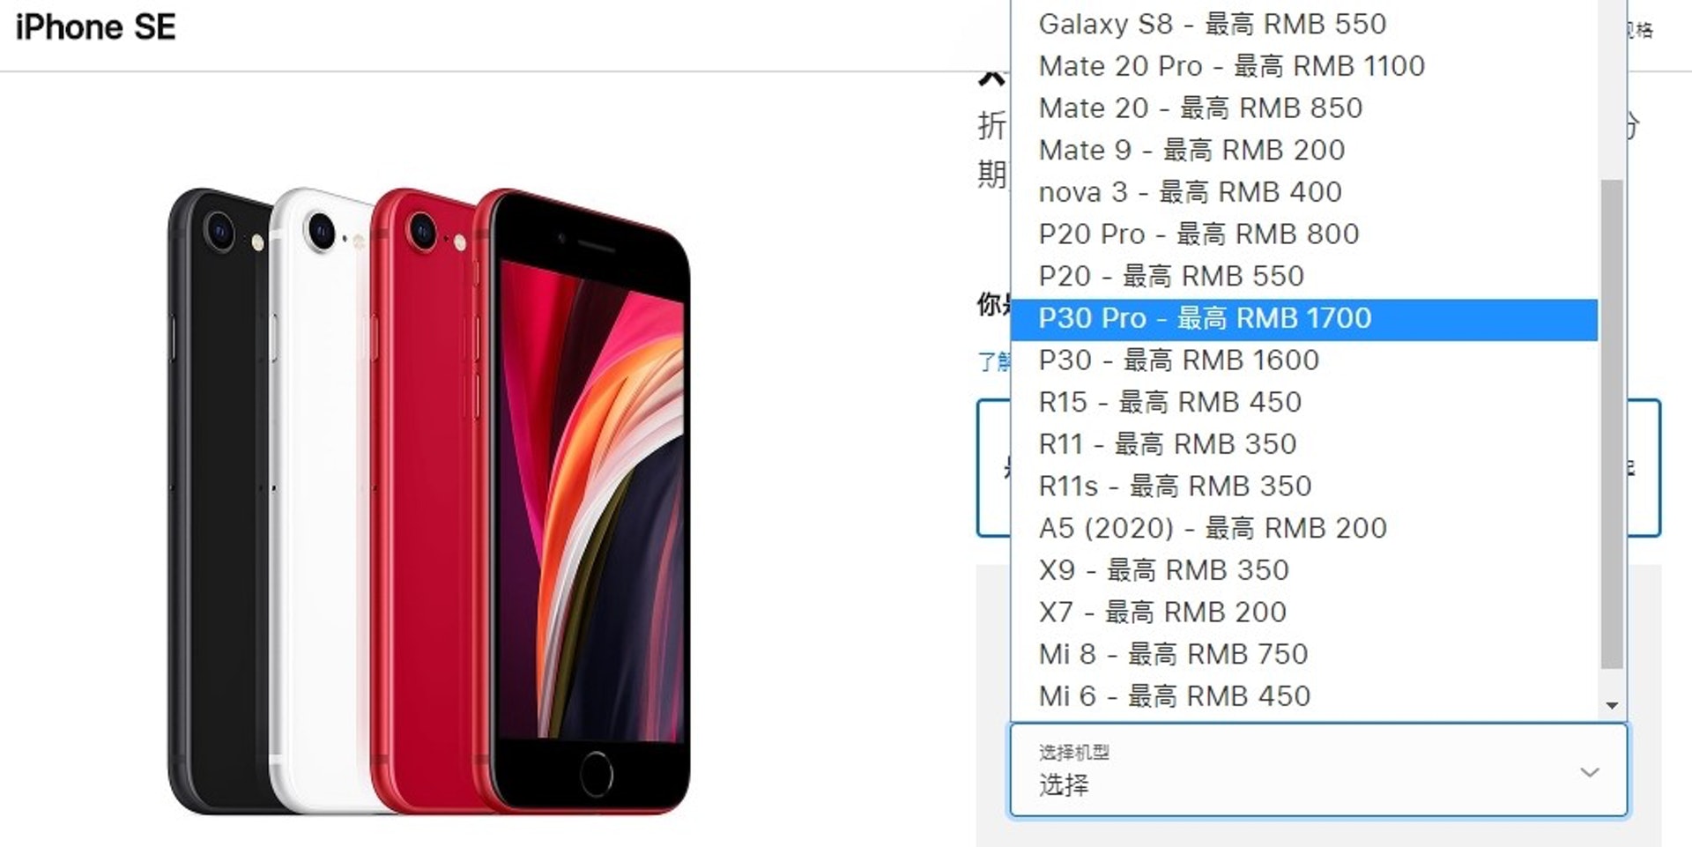The height and width of the screenshot is (847, 1692).
Task: Pick Mate 20 Pro trade-in model
Action: [x=1304, y=66]
